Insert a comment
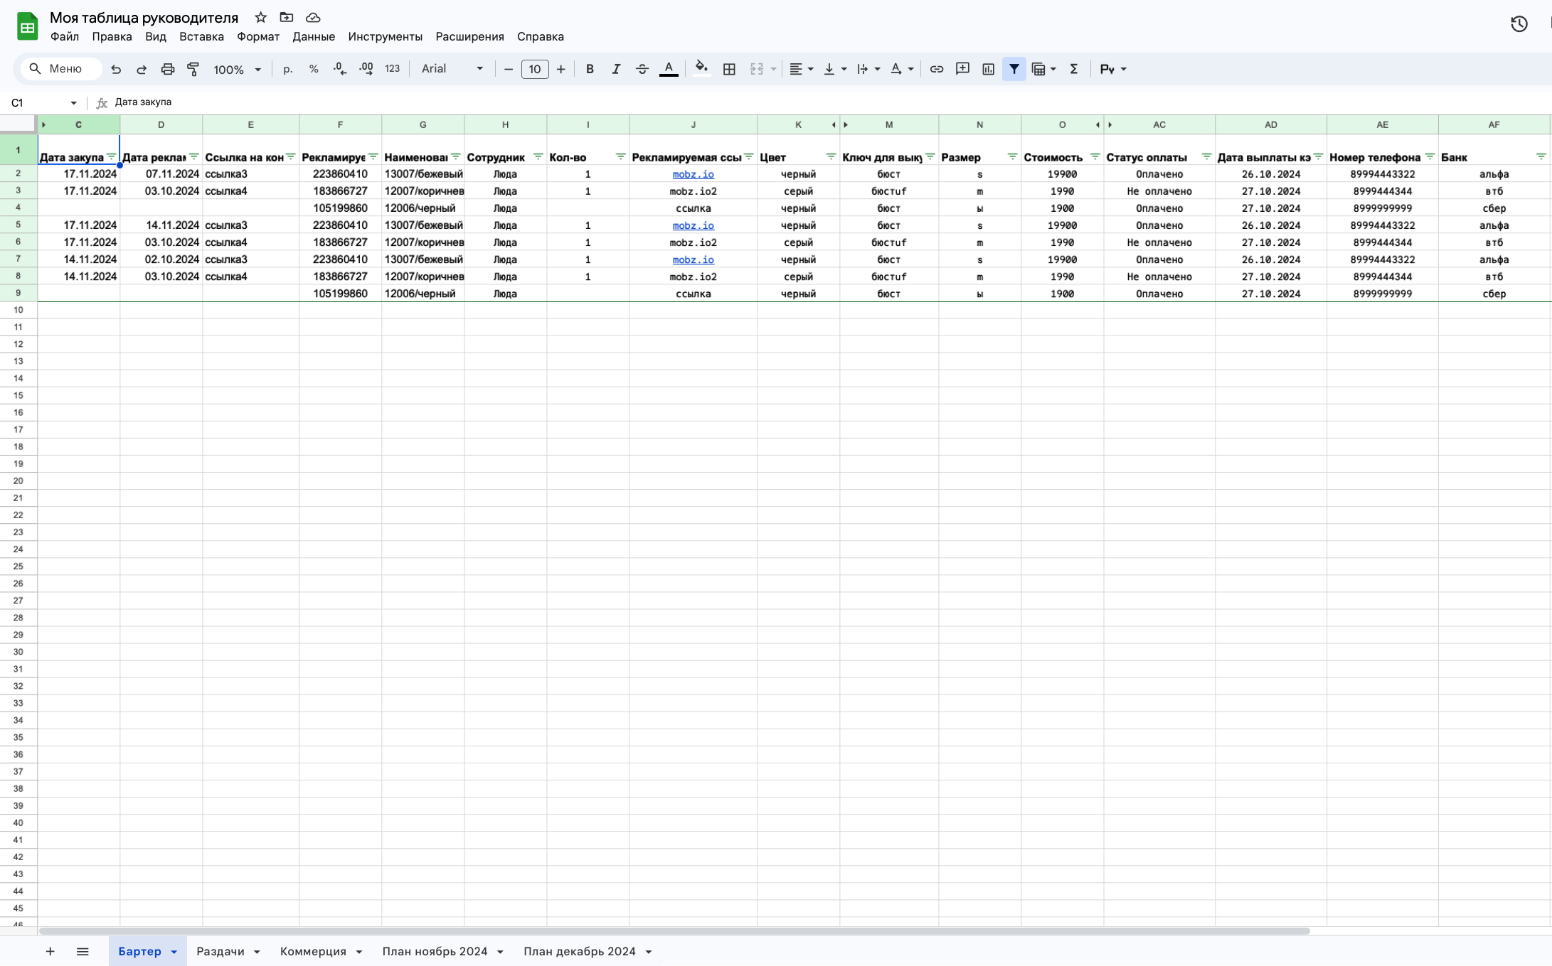 [962, 69]
